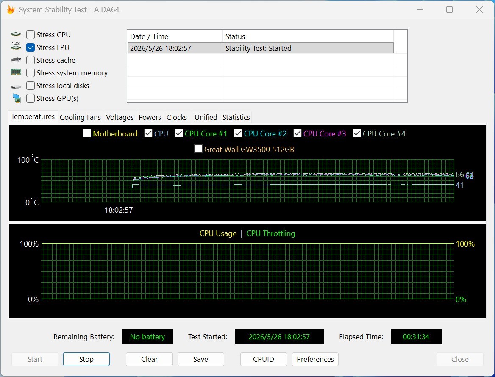Viewport: 495px width, 377px height.
Task: Enable the Stress system memory checkbox
Action: [31, 73]
